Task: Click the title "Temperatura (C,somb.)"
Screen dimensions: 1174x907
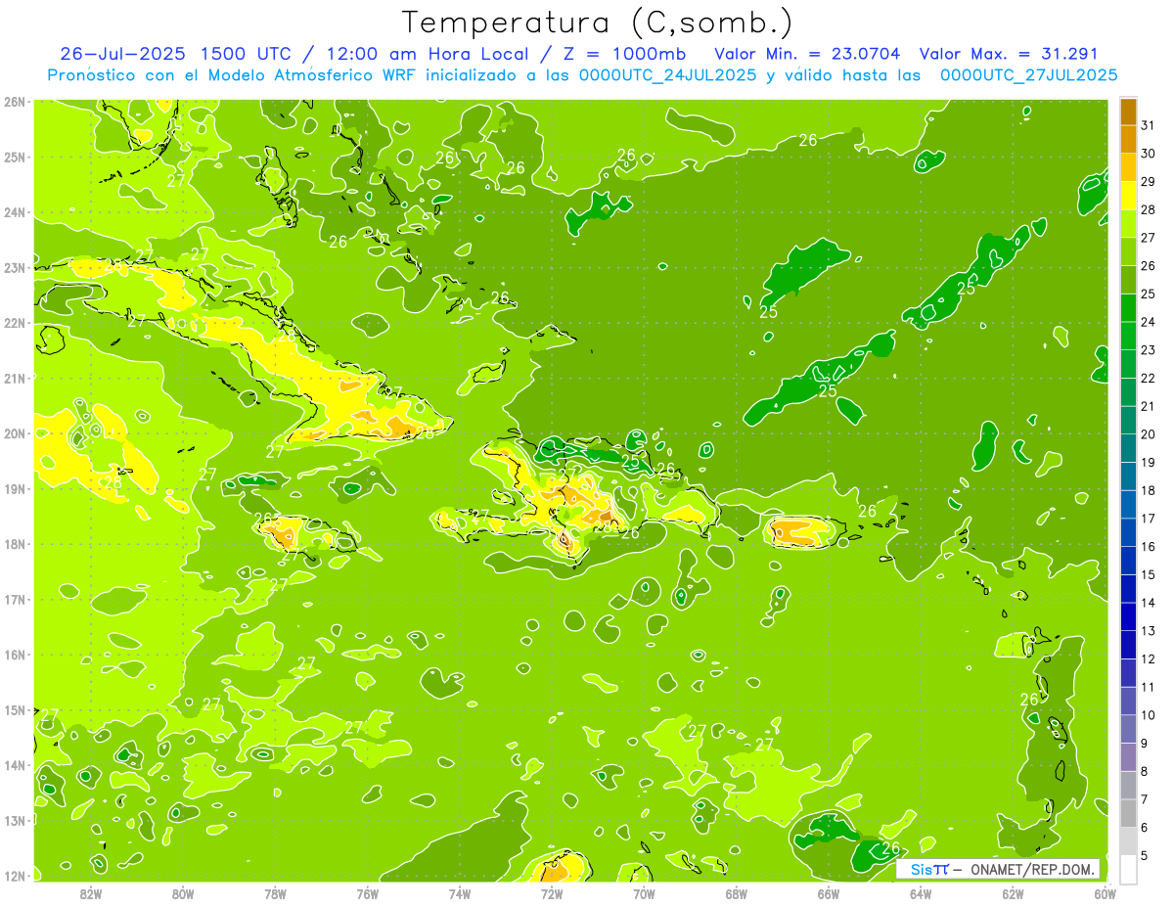Action: [598, 23]
